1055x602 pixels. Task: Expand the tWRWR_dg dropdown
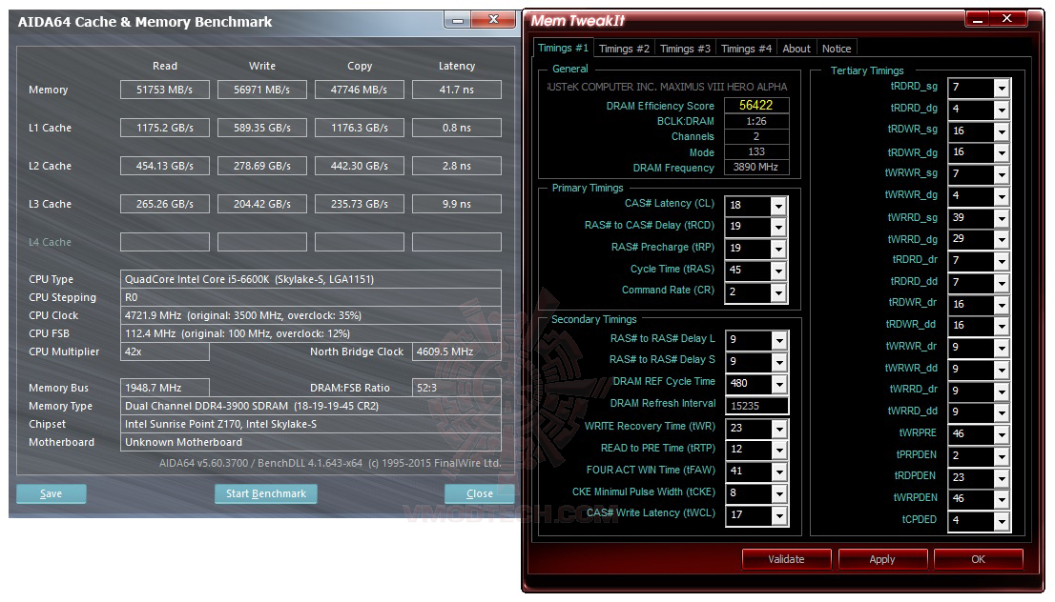click(1002, 195)
